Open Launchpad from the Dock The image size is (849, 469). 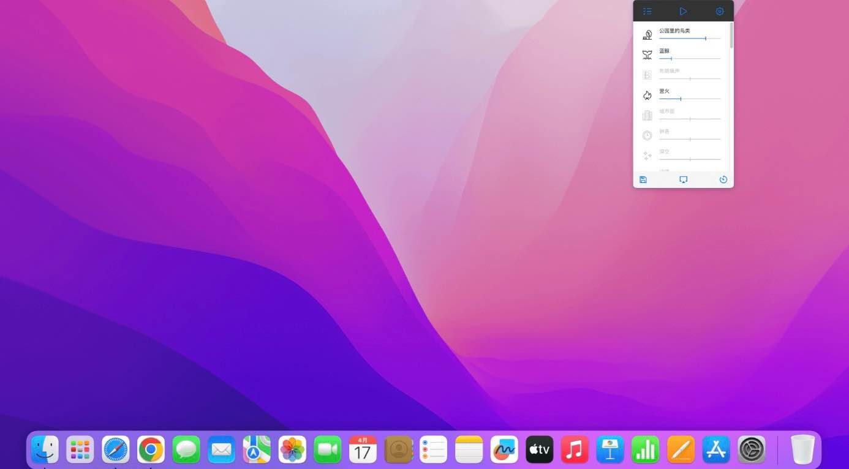[x=80, y=449]
